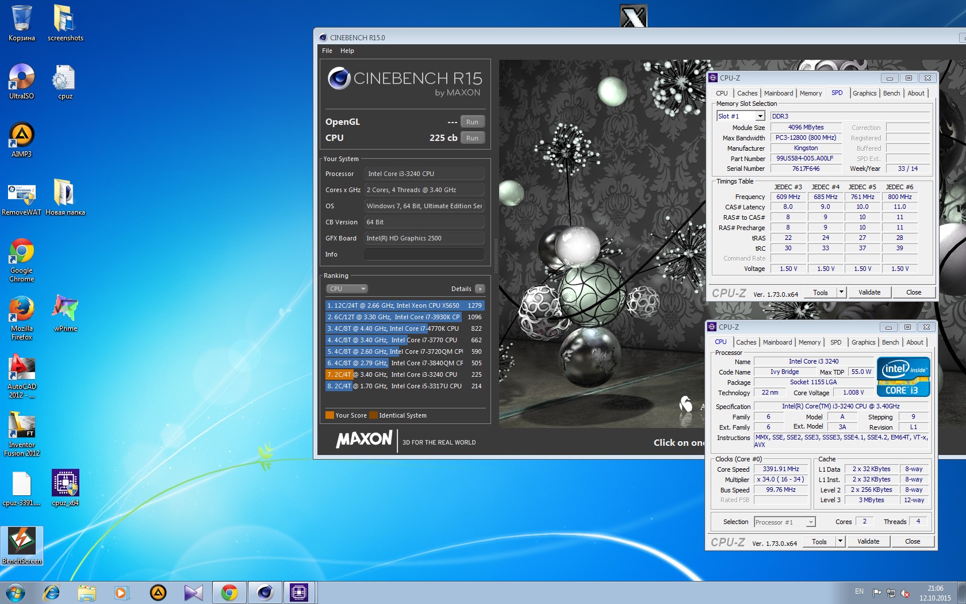This screenshot has width=966, height=604.
Task: Run the OpenGL benchmark
Action: pos(472,122)
